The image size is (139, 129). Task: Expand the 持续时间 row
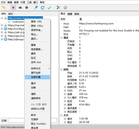pos(65,87)
